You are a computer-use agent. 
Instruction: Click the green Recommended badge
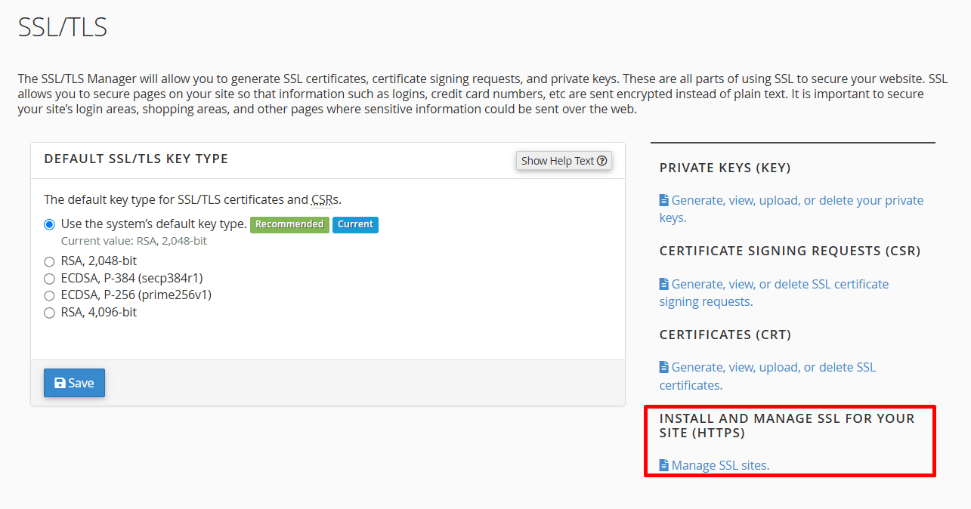click(x=289, y=224)
